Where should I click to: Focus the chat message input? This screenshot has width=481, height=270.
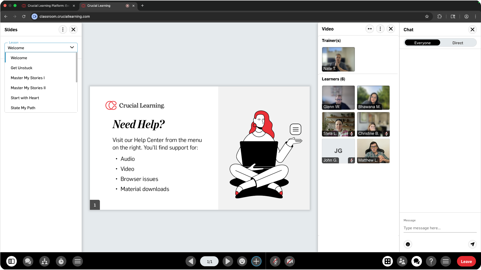[x=440, y=228]
